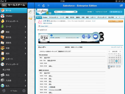Switch to the 売上予測 tab

(111, 17)
